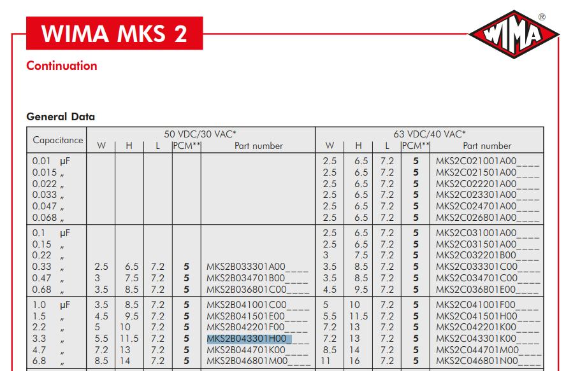Select part number MKS2C032201B00
573x371 pixels.
[476, 255]
